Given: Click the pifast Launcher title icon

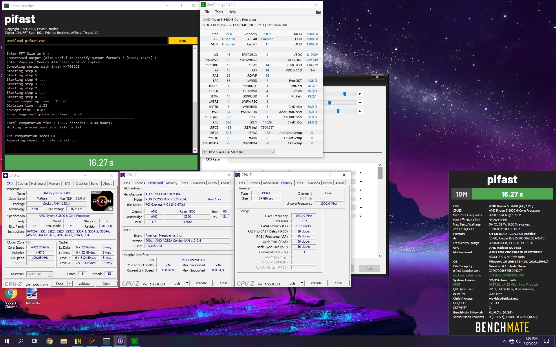Looking at the screenshot, I should [x=7, y=5].
